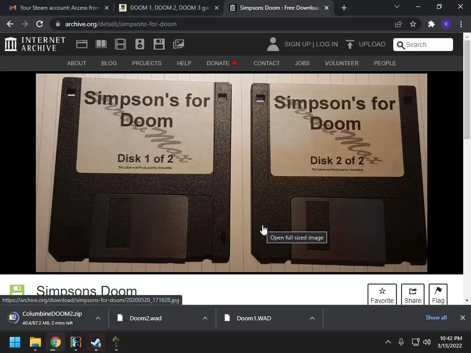Viewport: 471px width, 353px height.
Task: Open the Internet Archive Video film icon
Action: click(121, 44)
